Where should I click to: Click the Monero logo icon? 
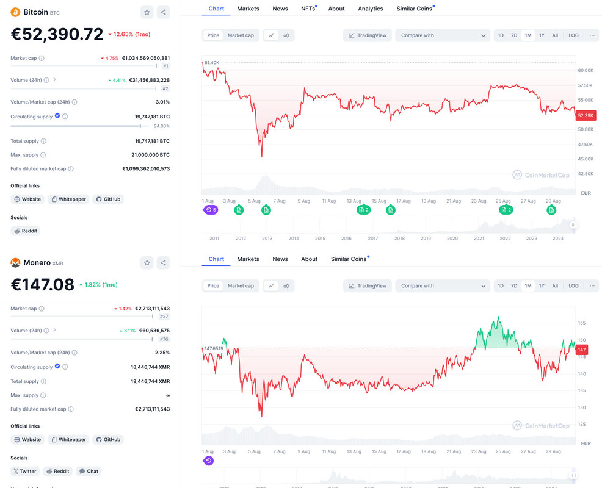(15, 263)
